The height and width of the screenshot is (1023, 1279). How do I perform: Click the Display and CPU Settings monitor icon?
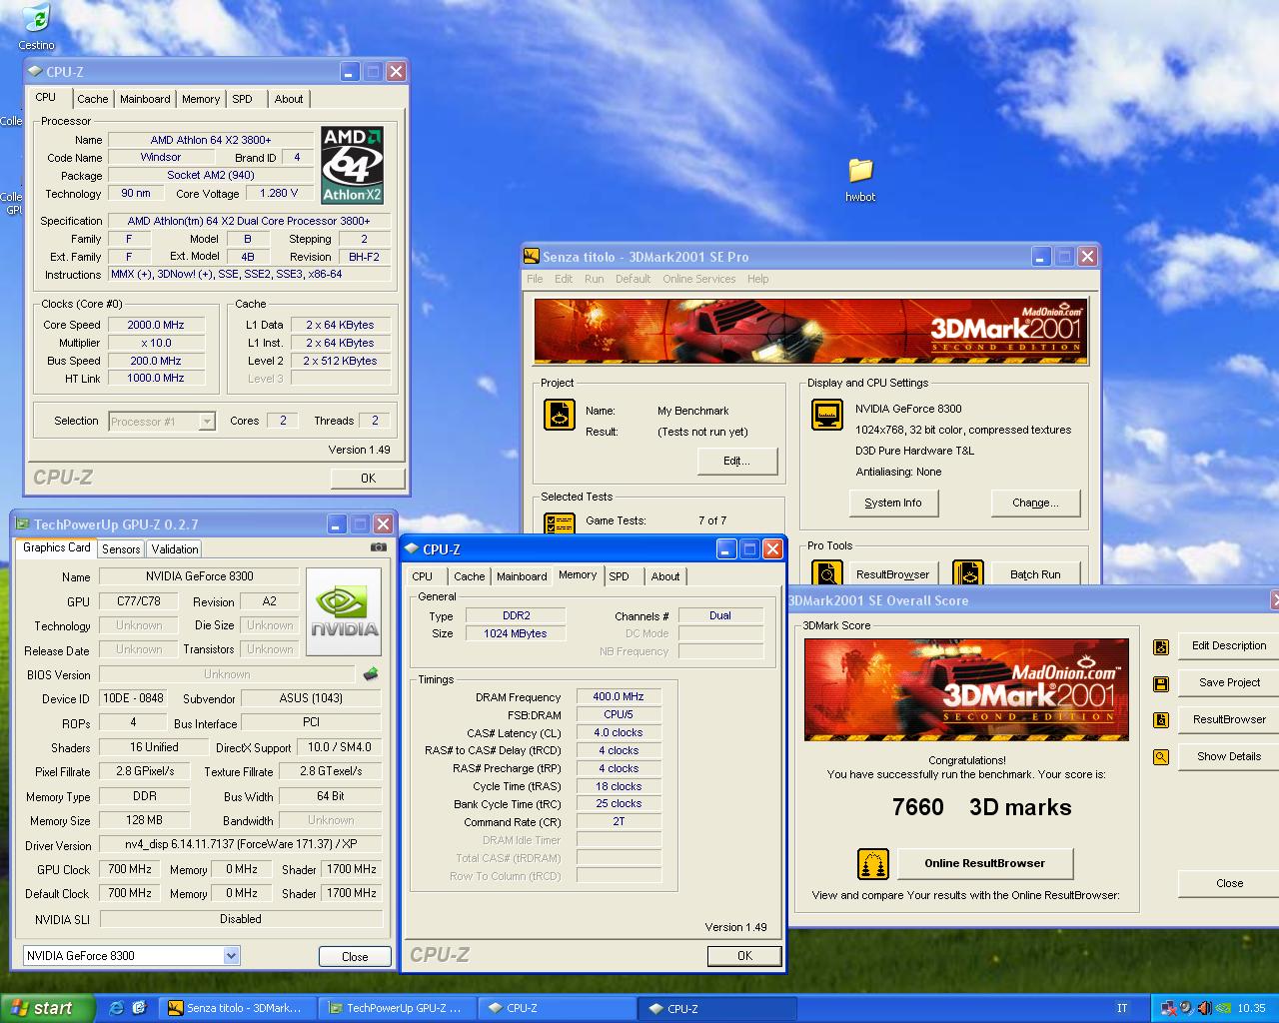pos(826,414)
